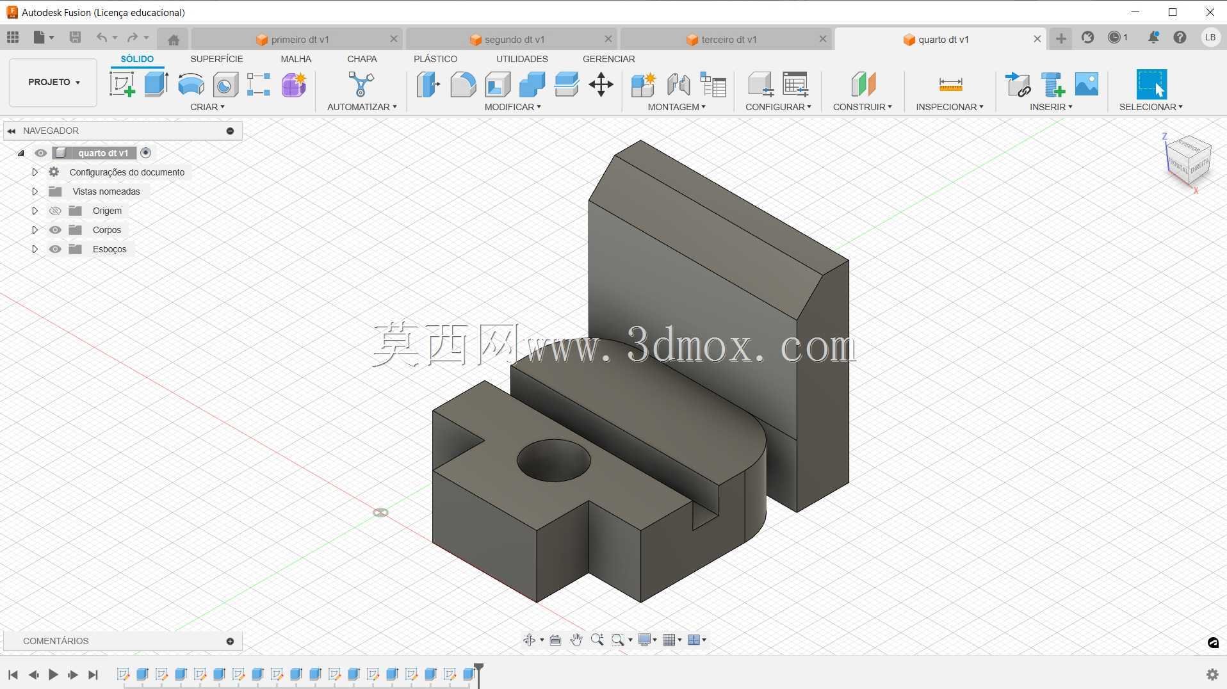Screen dimensions: 1227x689
Task: Switch to the CHAPA tab
Action: (362, 59)
